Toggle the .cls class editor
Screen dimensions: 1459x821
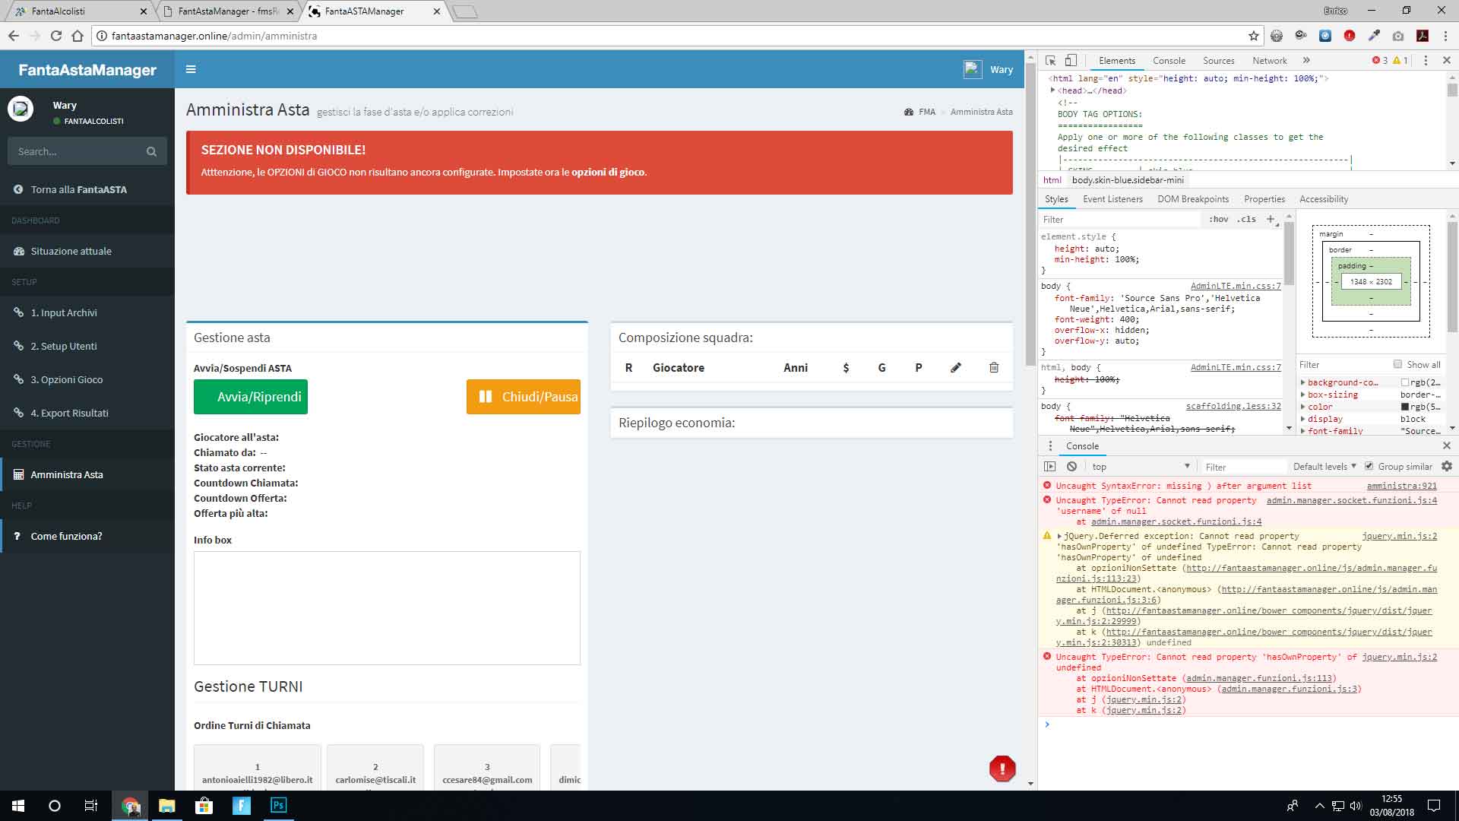point(1246,219)
